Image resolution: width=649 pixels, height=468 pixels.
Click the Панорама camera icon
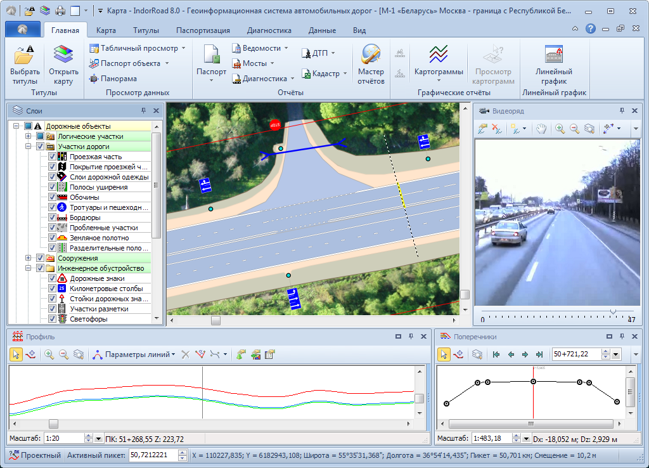click(94, 78)
